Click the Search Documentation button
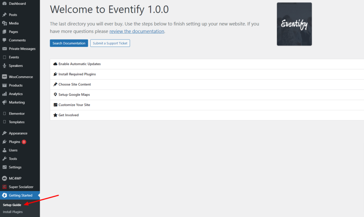Viewport: 364px width, 217px height. 69,43
